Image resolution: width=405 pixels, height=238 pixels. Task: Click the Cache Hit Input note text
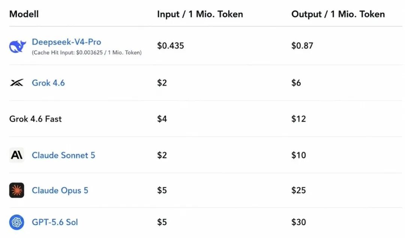pyautogui.click(x=87, y=53)
